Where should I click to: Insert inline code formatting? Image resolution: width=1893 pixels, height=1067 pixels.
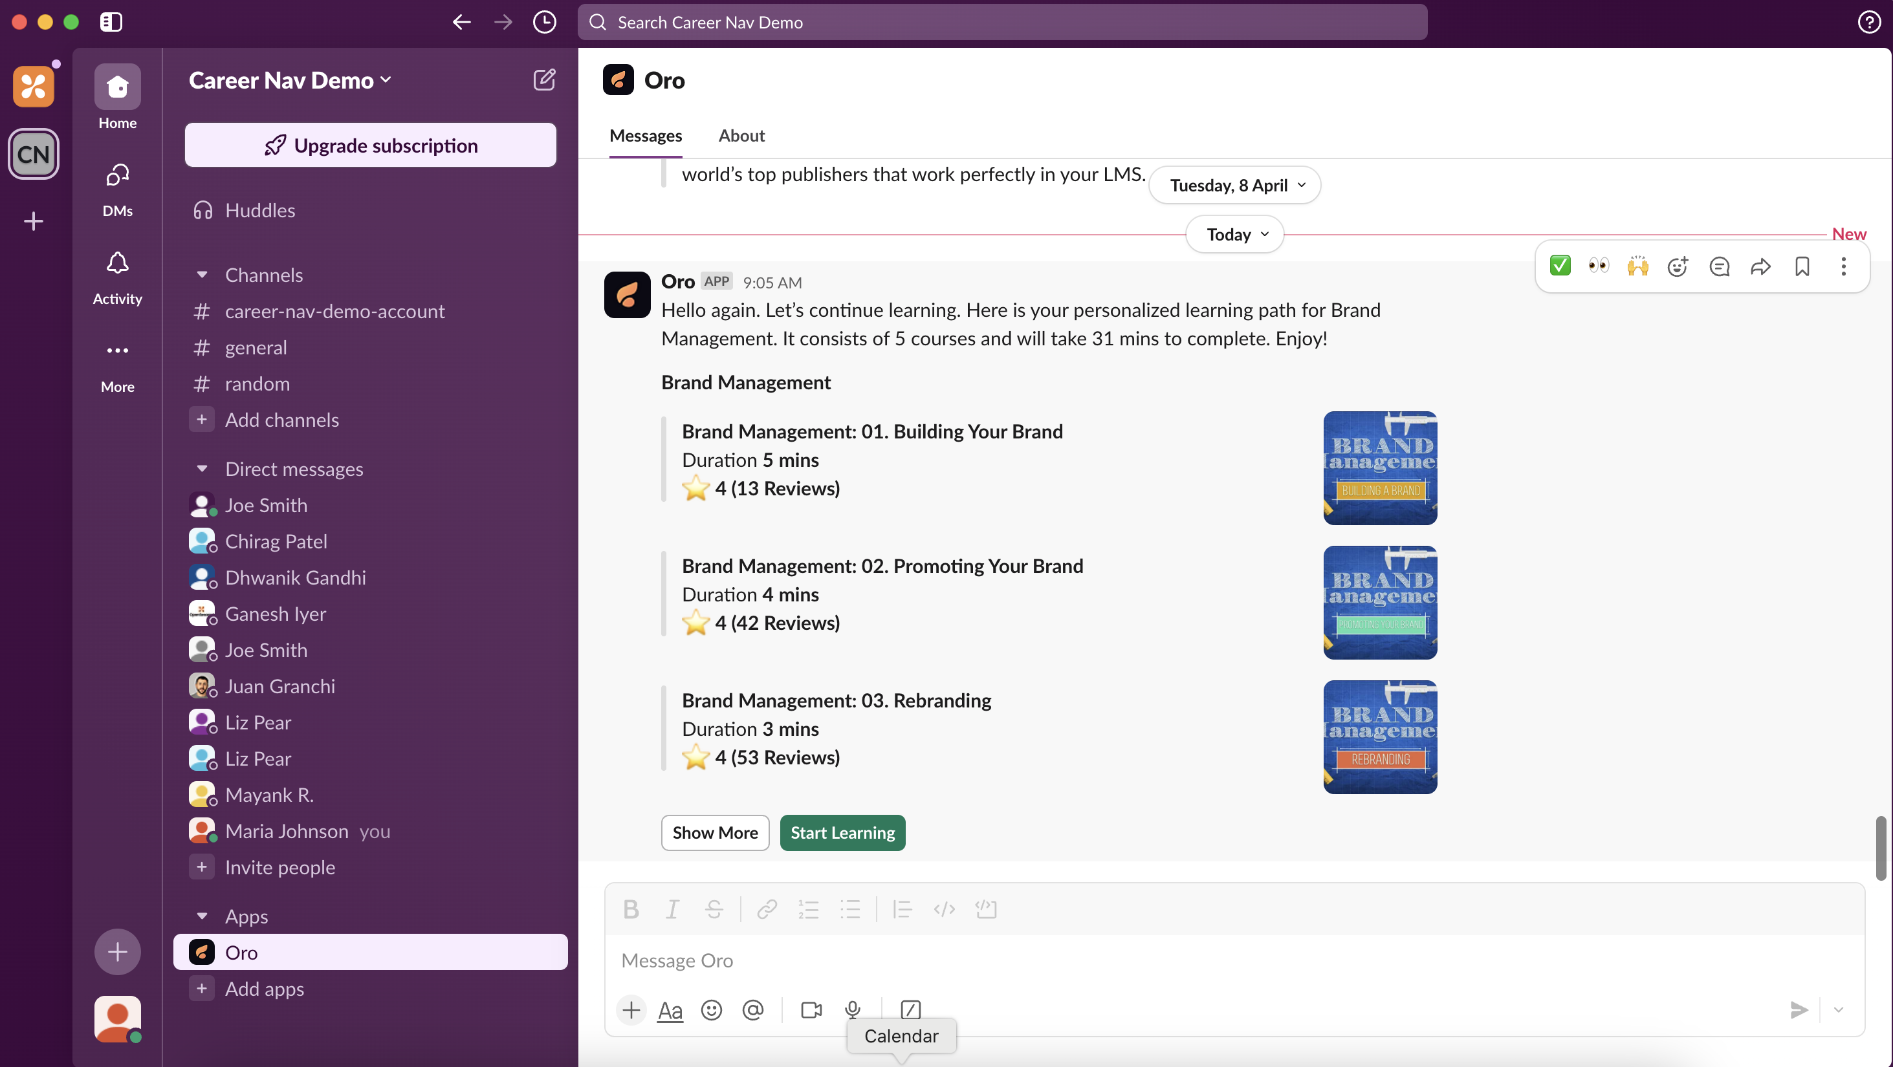[x=945, y=909]
